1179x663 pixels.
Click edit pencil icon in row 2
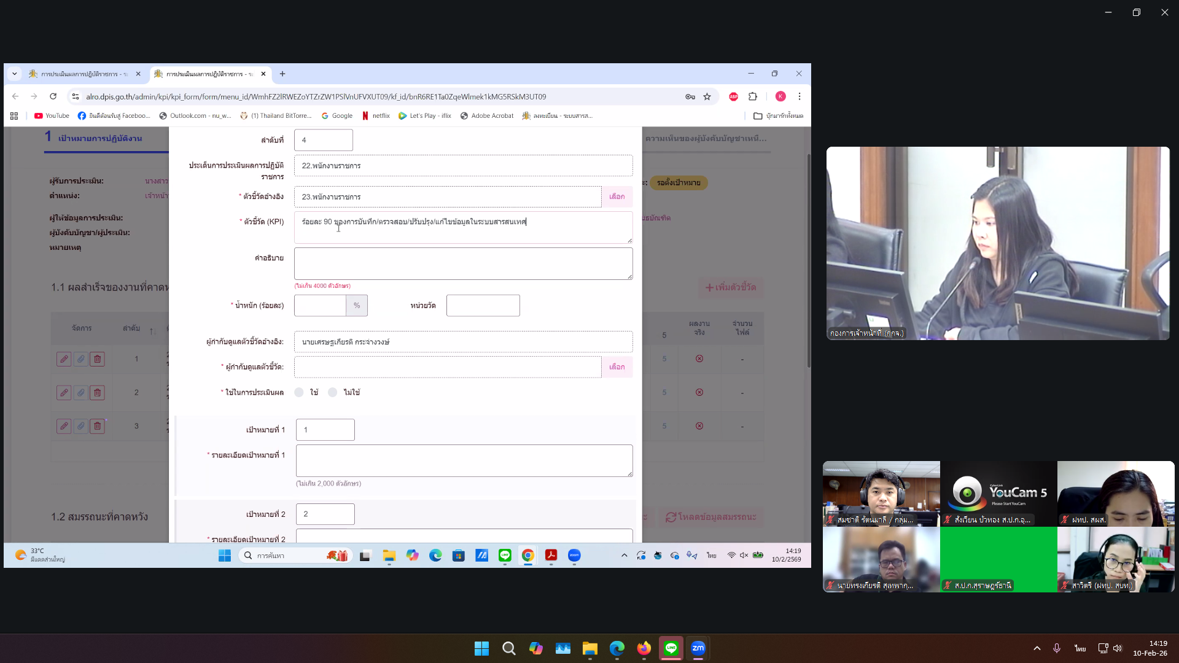(x=64, y=393)
